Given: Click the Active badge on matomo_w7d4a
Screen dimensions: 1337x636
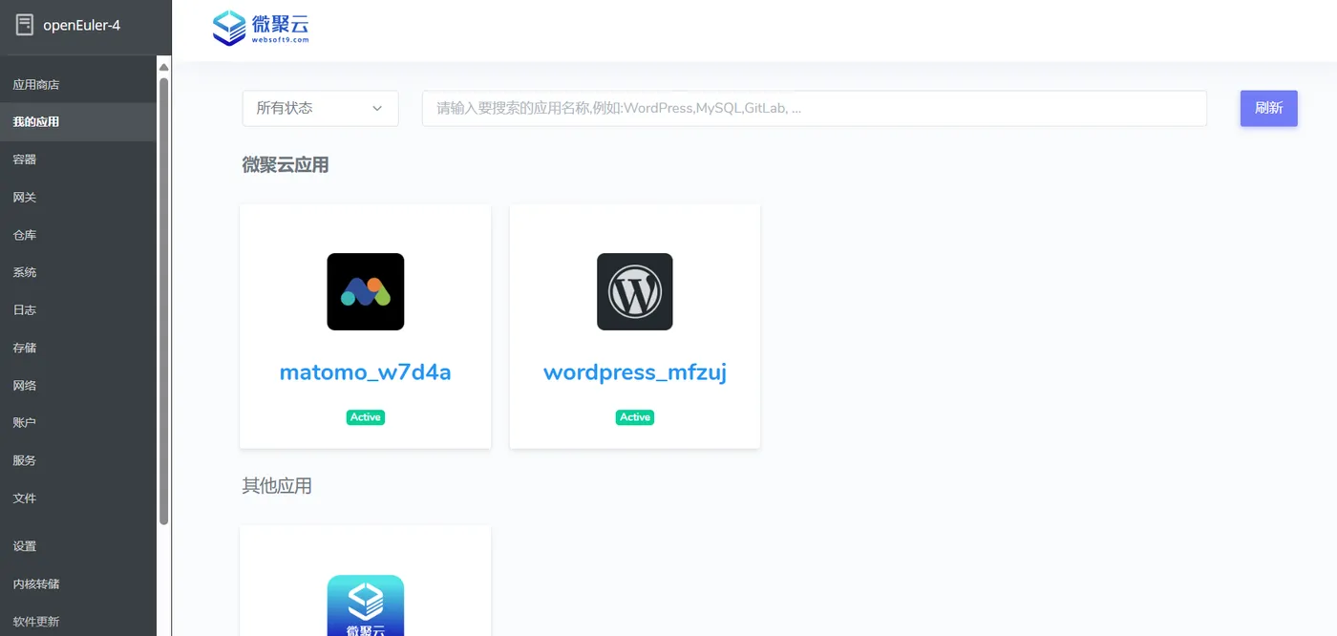Looking at the screenshot, I should [366, 417].
